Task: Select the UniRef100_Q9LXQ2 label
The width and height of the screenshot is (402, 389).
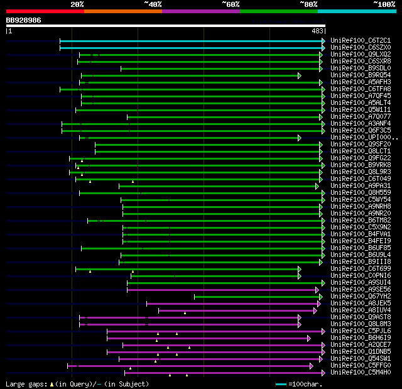Action: 361,55
